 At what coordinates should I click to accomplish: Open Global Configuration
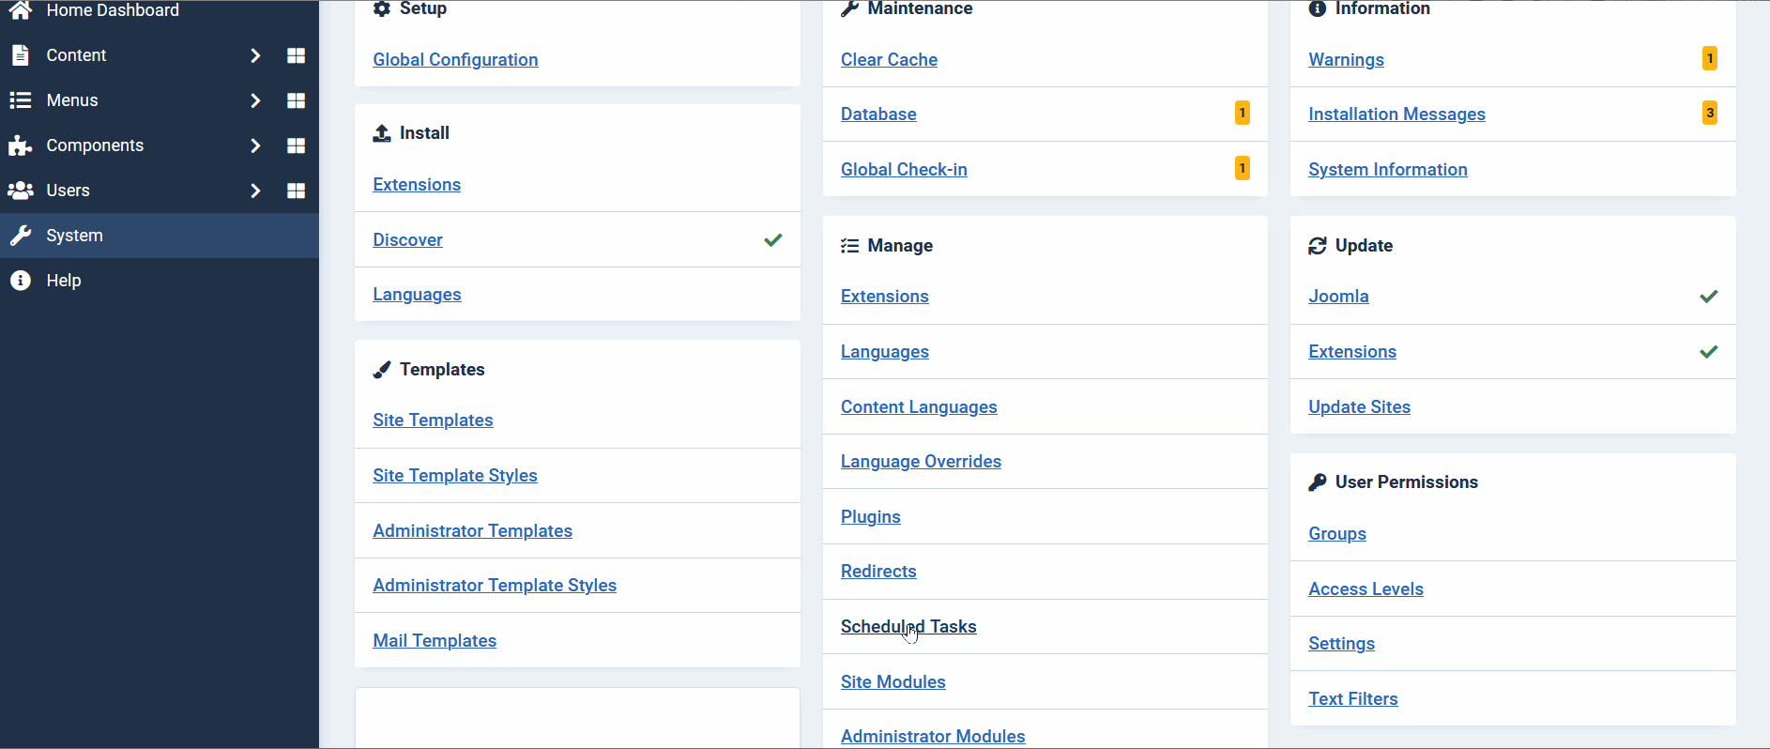(x=455, y=60)
